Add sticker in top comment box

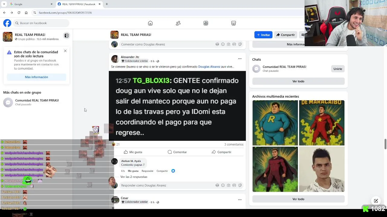[x=240, y=44]
